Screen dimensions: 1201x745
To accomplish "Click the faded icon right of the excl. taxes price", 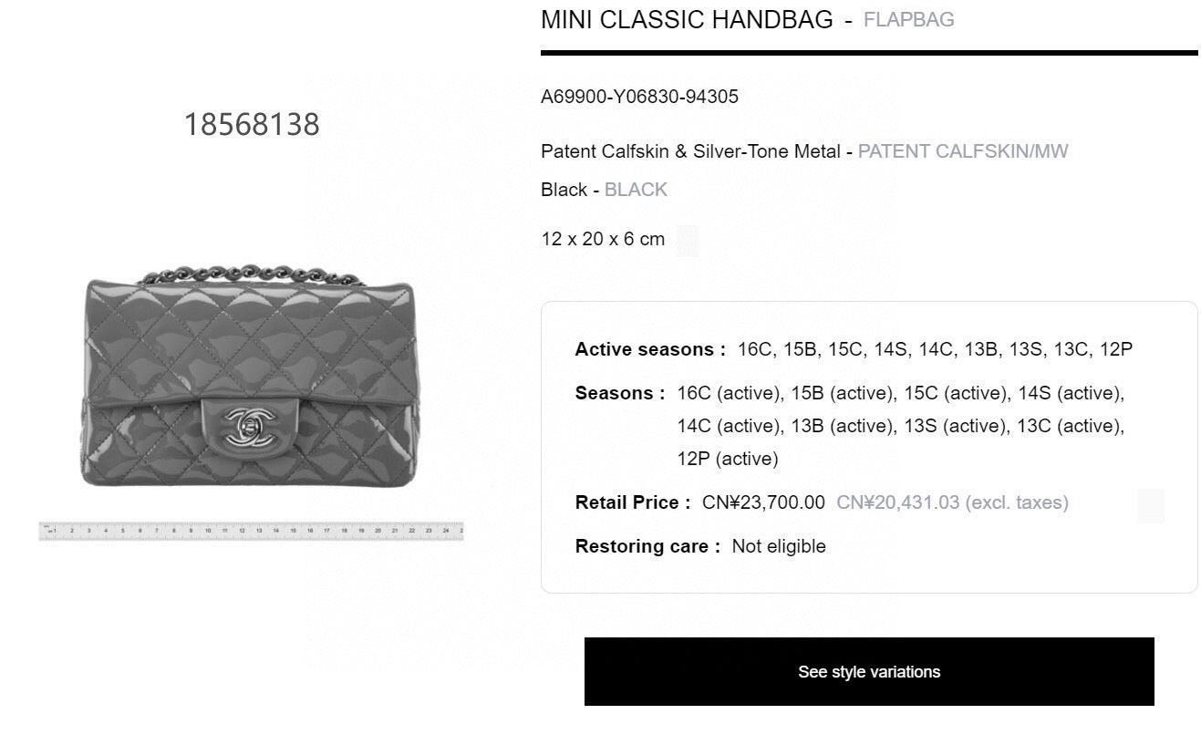I will 1150,506.
